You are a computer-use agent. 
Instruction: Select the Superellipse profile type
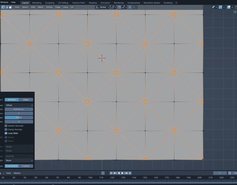(12, 166)
